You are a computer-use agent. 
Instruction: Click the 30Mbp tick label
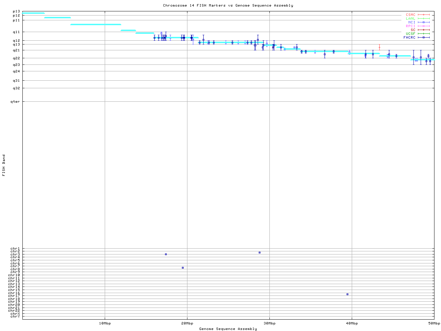(269, 323)
